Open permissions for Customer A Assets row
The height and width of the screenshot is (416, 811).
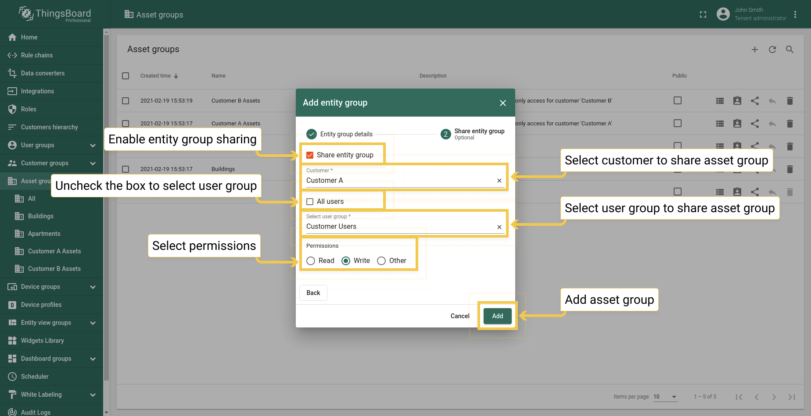pyautogui.click(x=737, y=124)
